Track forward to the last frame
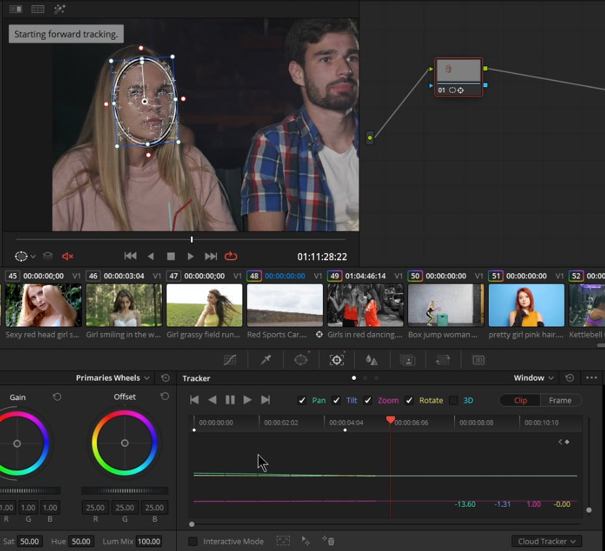The height and width of the screenshot is (551, 605). (265, 400)
